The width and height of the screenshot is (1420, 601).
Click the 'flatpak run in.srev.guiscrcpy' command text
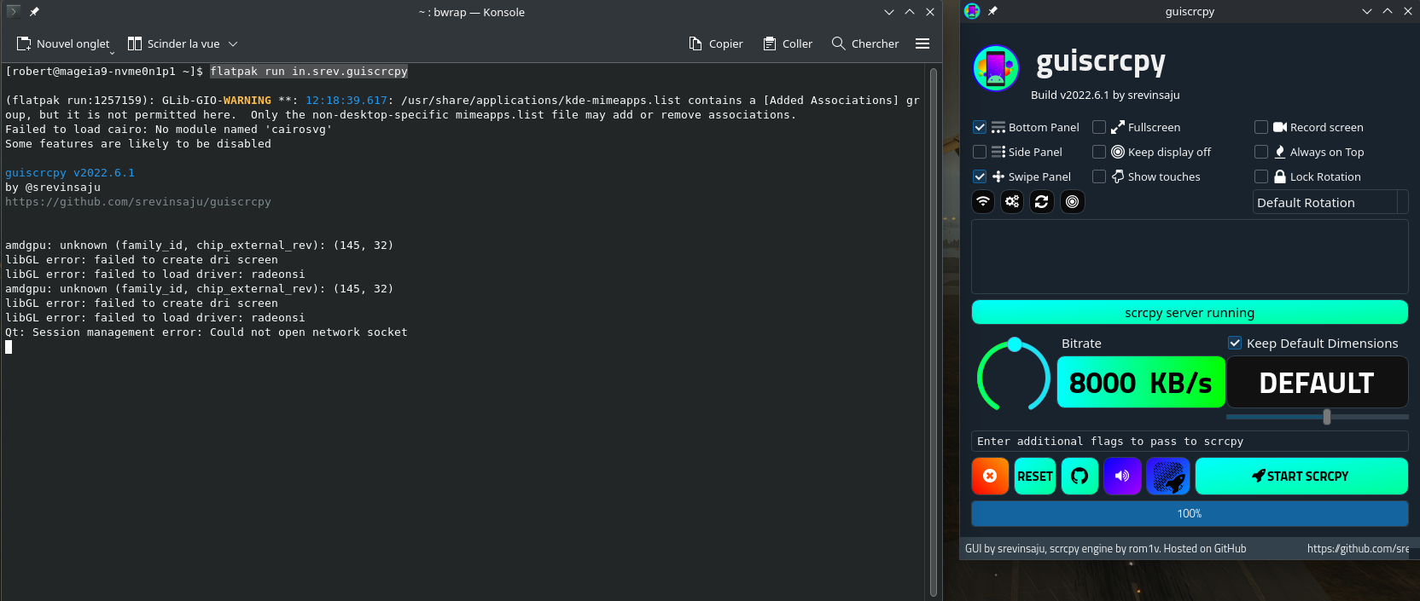click(x=309, y=71)
